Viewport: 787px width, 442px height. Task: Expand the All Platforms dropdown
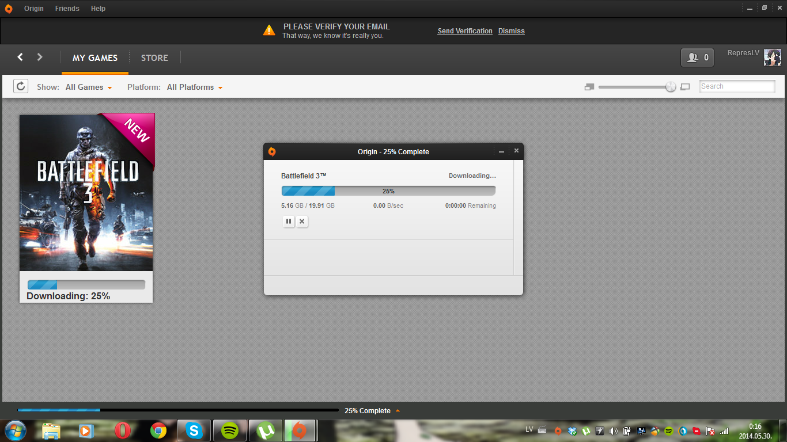tap(195, 87)
